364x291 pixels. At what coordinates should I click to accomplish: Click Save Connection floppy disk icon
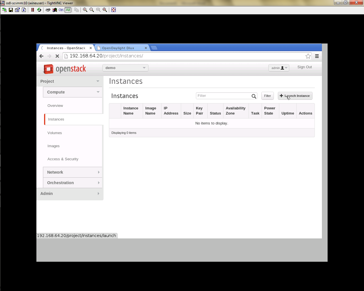[11, 10]
